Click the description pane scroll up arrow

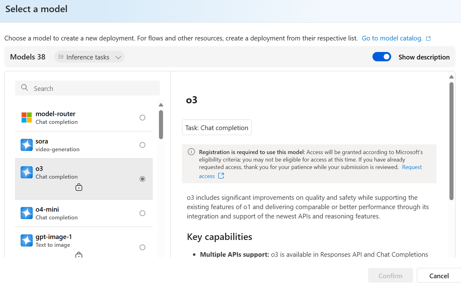451,77
